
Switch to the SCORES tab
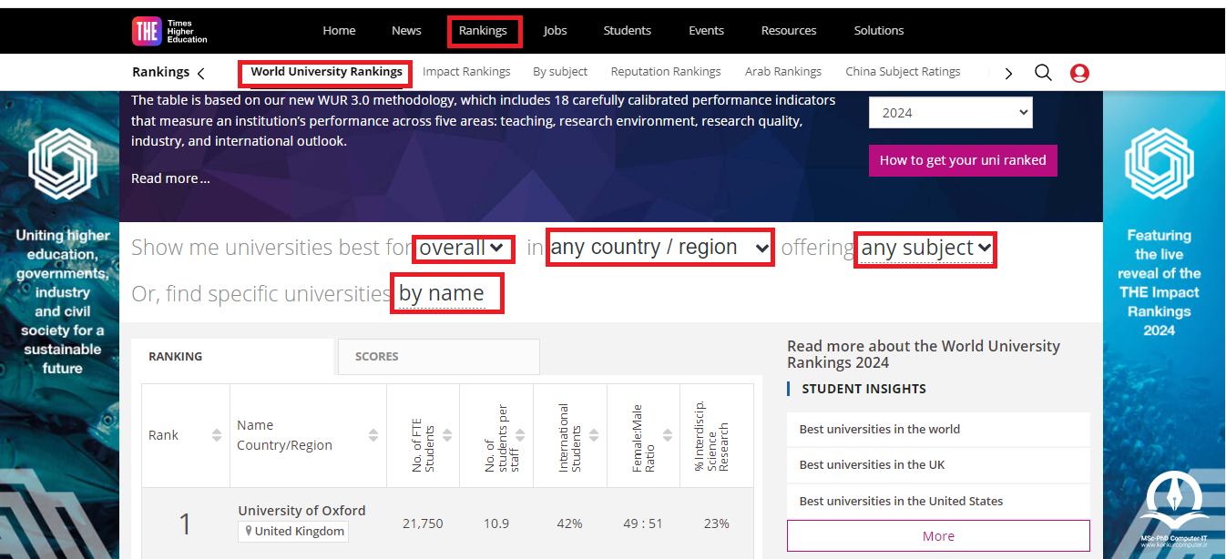click(439, 357)
